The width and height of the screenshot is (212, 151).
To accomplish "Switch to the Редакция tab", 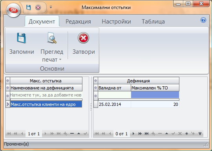I will 78,22.
